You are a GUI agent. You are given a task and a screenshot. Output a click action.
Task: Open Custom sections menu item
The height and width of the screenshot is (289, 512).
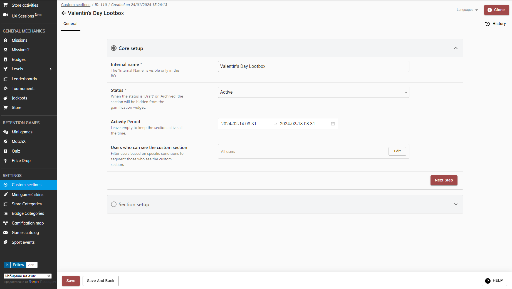tap(26, 185)
